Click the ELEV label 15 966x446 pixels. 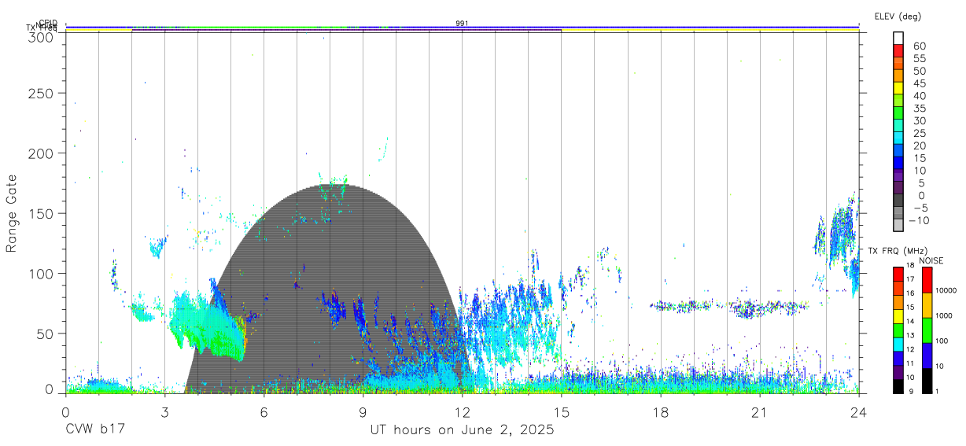(919, 158)
